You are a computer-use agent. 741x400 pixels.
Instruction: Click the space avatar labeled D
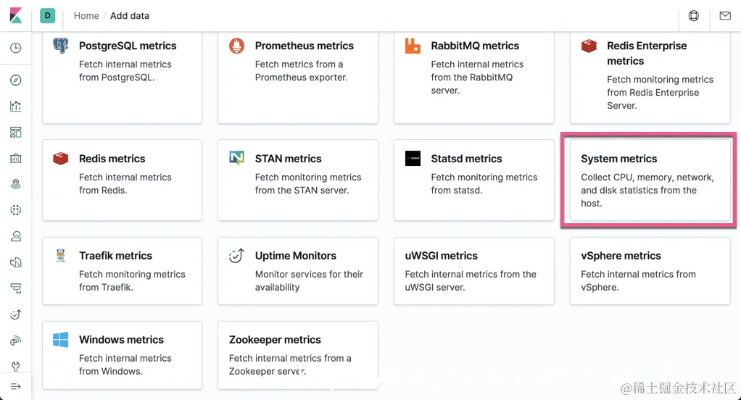pos(47,16)
